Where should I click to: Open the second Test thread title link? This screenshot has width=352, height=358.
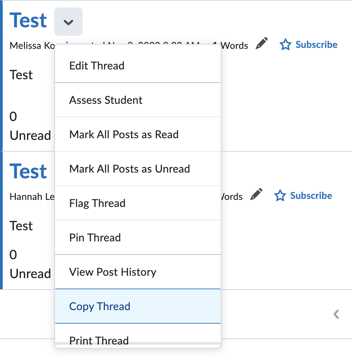(x=28, y=172)
